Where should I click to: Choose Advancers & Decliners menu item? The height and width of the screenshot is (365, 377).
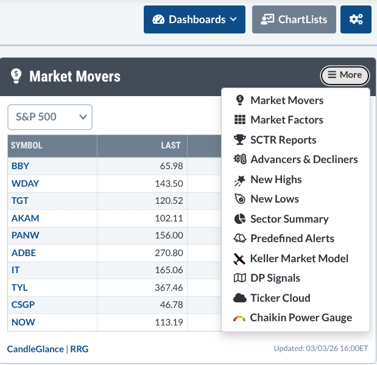[295, 159]
